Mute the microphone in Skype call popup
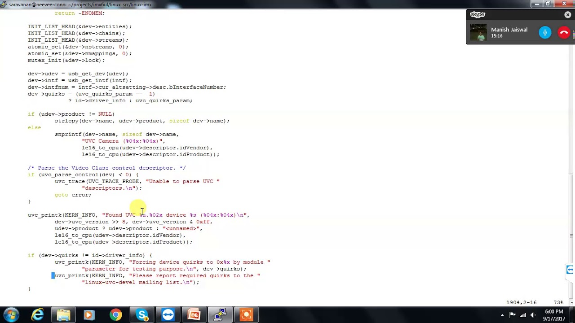This screenshot has height=323, width=575. pyautogui.click(x=545, y=32)
